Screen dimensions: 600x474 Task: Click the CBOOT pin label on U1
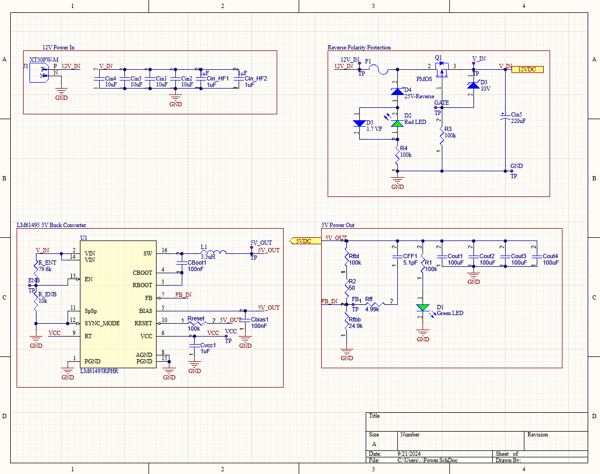coord(142,273)
